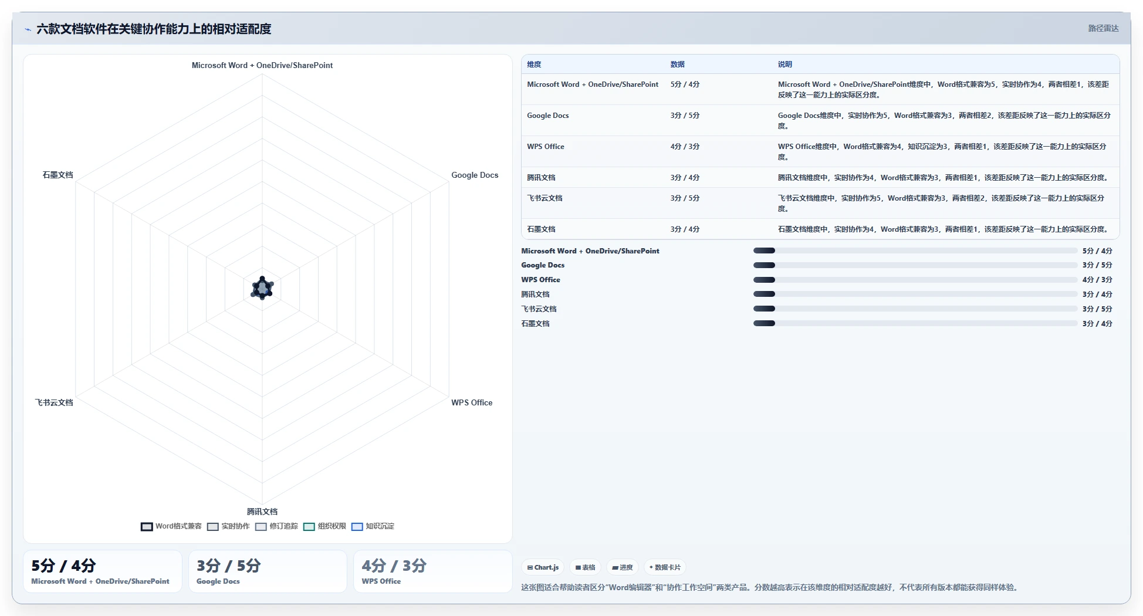Click the 石墨文档 progress bar

point(915,323)
